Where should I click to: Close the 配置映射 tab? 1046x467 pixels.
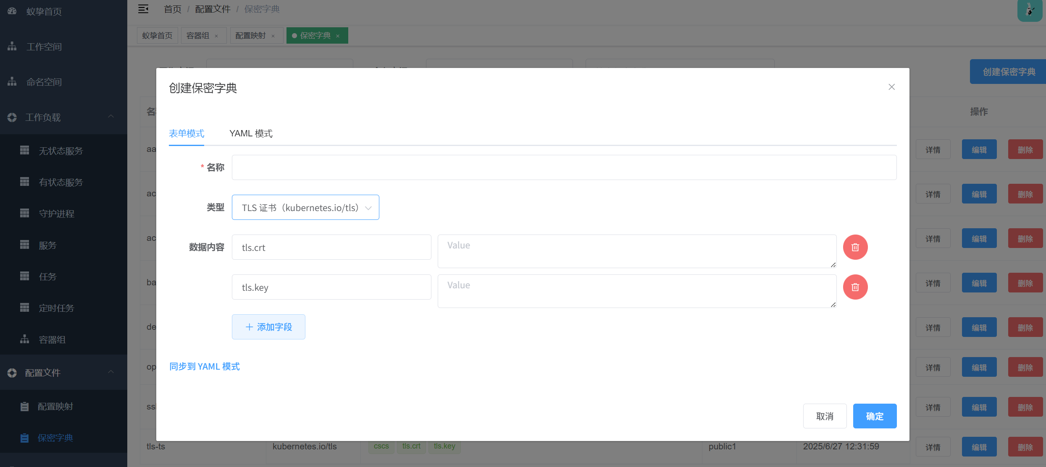coord(273,36)
